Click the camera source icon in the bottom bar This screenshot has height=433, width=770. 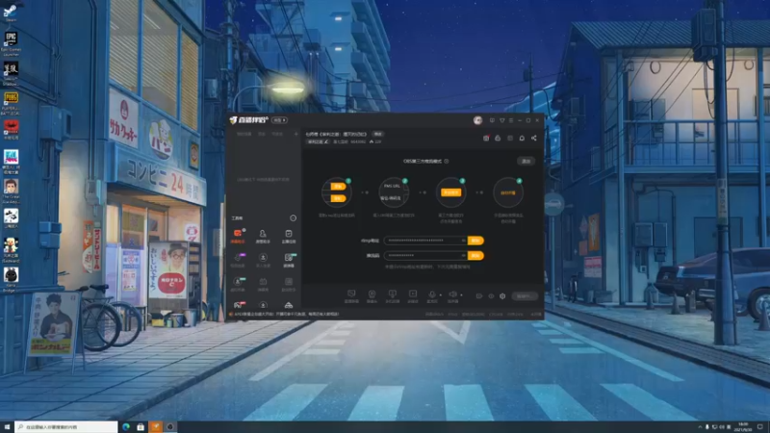point(372,295)
